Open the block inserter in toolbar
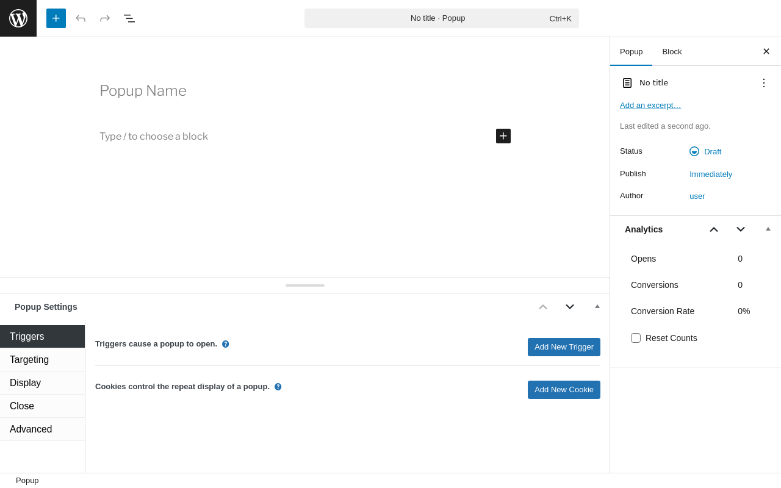 [56, 18]
